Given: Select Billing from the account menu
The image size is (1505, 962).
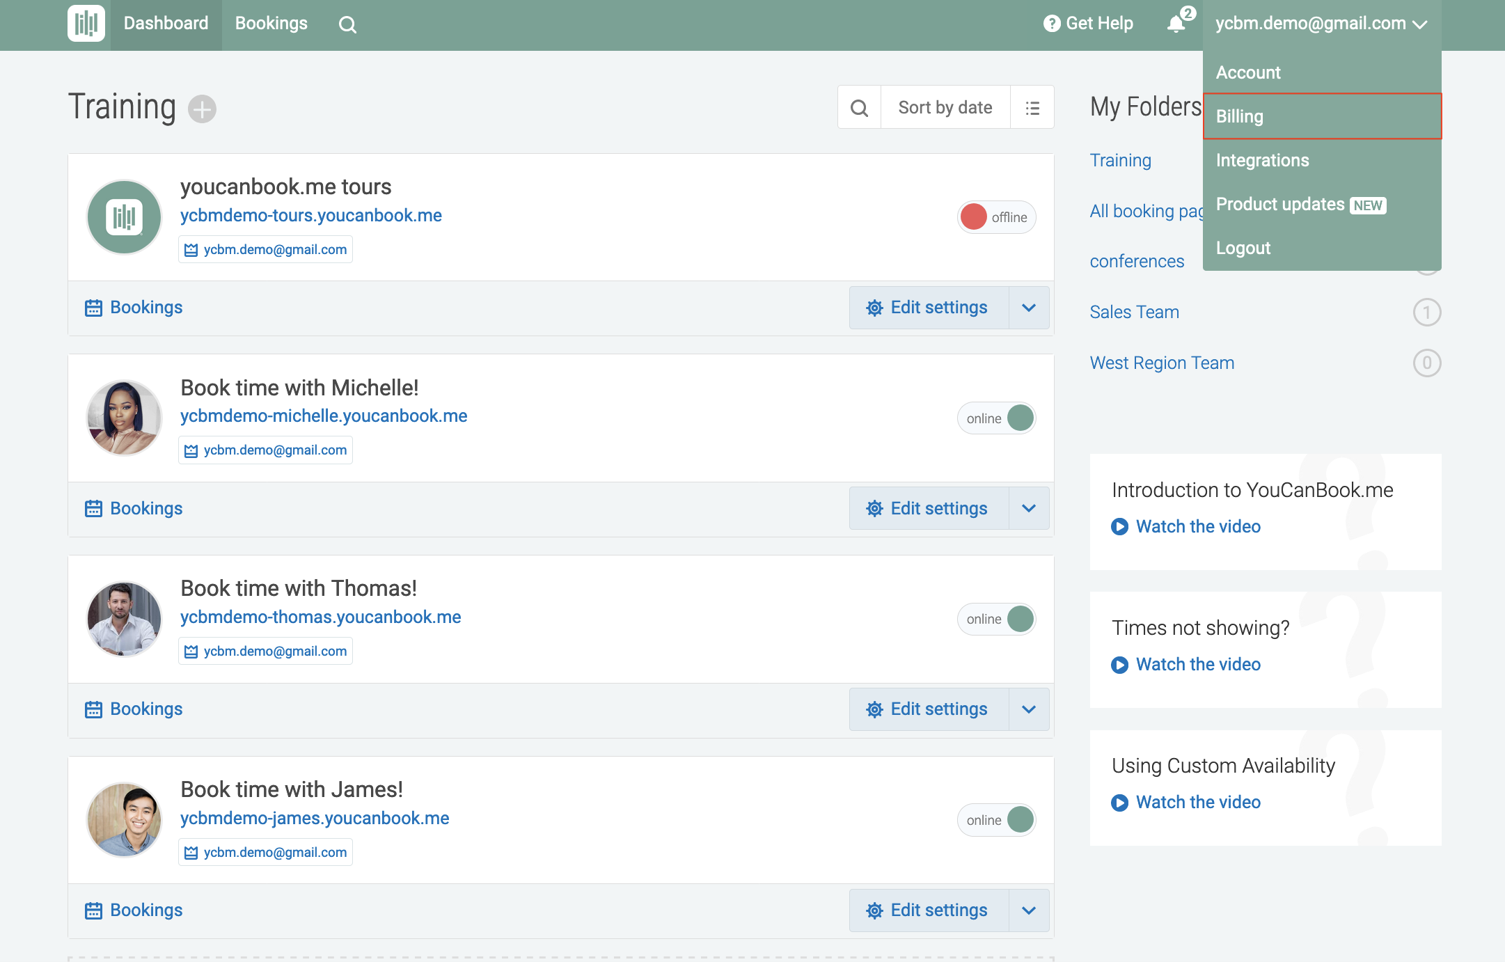Looking at the screenshot, I should coord(1321,116).
